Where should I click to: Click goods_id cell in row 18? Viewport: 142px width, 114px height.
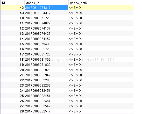[46, 59]
